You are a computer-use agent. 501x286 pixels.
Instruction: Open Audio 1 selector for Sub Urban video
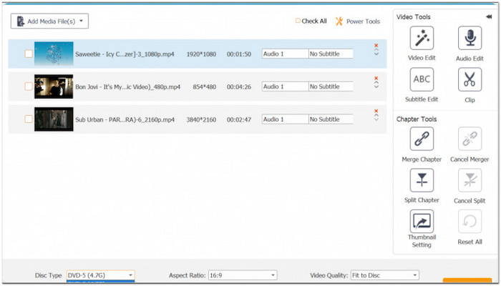pyautogui.click(x=284, y=119)
